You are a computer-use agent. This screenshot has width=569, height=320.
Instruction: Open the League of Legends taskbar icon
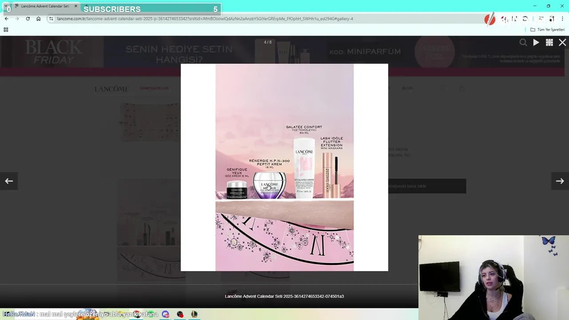[x=194, y=314]
